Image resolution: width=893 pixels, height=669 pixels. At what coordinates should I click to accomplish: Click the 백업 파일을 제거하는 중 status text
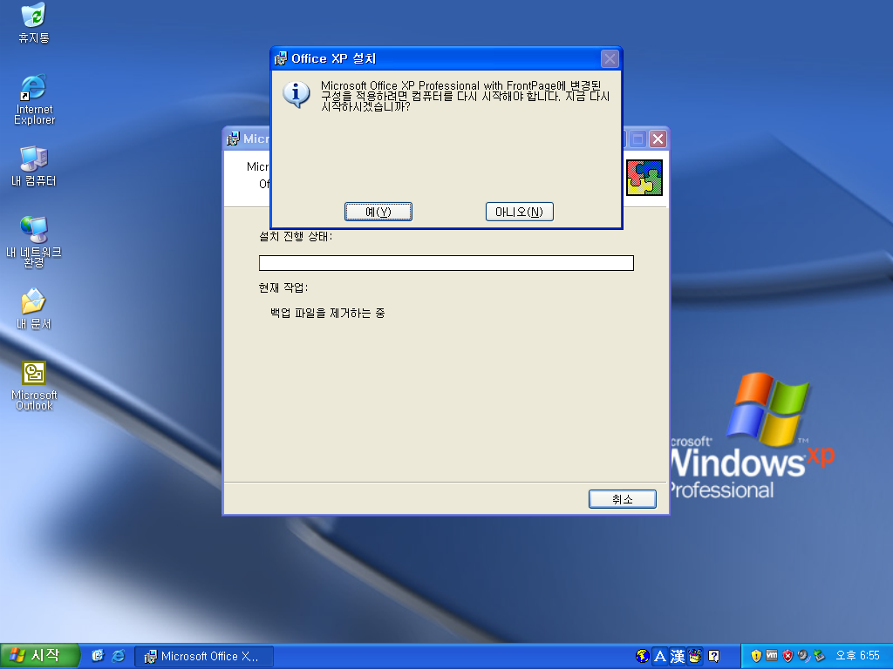(x=328, y=313)
